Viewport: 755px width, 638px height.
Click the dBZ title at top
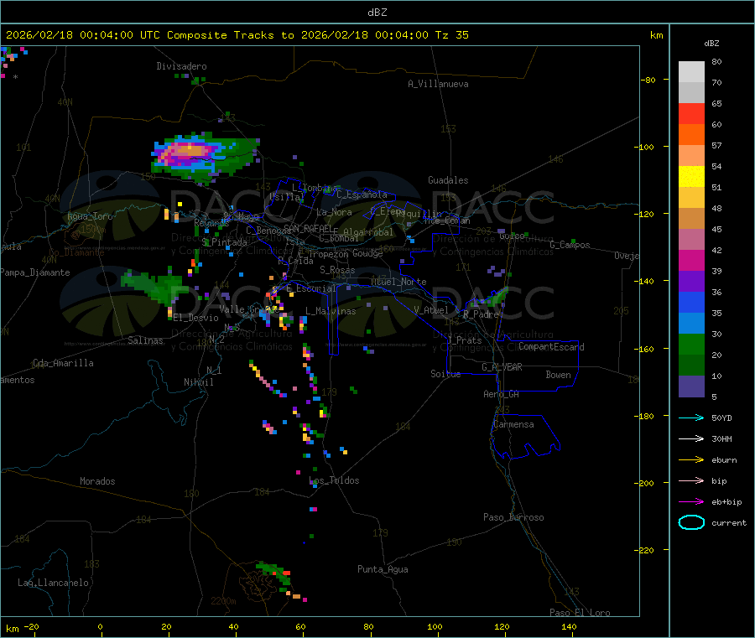pyautogui.click(x=377, y=13)
